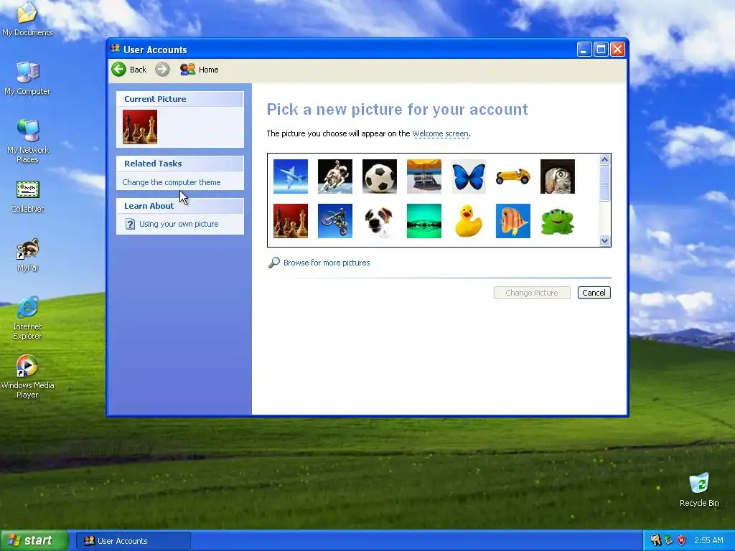Pick the yellow race car picture
This screenshot has height=551, width=735.
513,176
